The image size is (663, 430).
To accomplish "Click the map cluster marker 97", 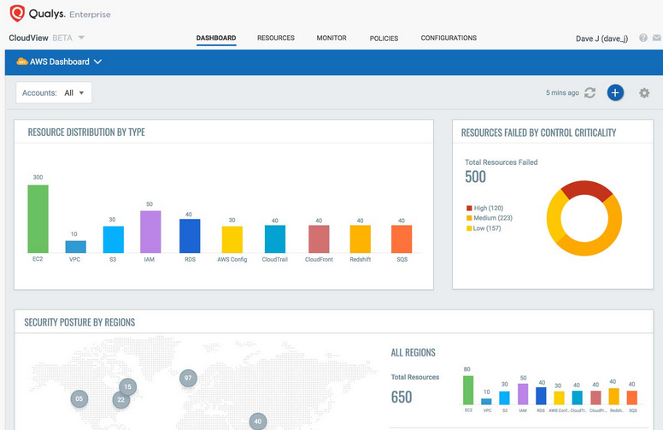I will click(x=188, y=378).
